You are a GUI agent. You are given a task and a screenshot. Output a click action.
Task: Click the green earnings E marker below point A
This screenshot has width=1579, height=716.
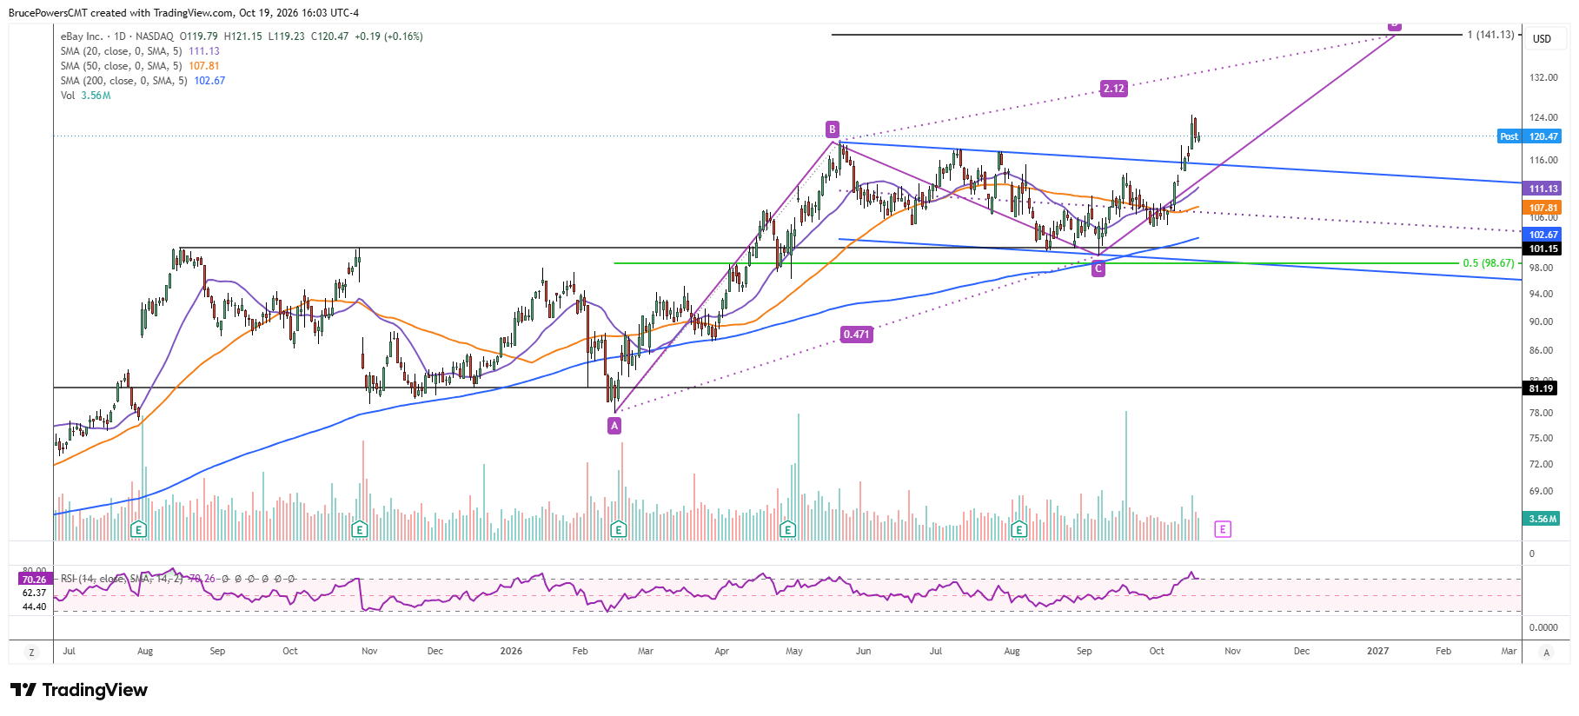coord(618,529)
